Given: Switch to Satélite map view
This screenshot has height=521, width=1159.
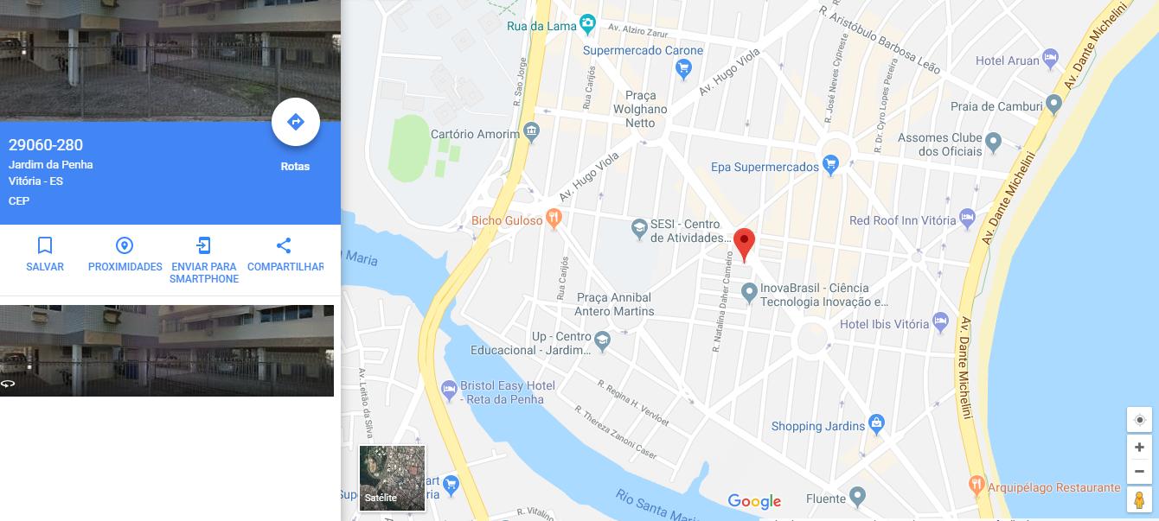Looking at the screenshot, I should point(392,478).
